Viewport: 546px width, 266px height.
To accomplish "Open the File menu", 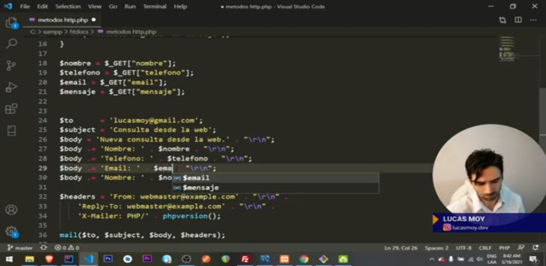I will (25, 6).
